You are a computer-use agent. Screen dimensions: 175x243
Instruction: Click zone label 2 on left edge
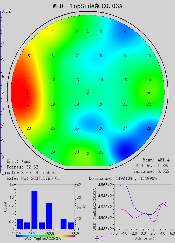[27, 92]
